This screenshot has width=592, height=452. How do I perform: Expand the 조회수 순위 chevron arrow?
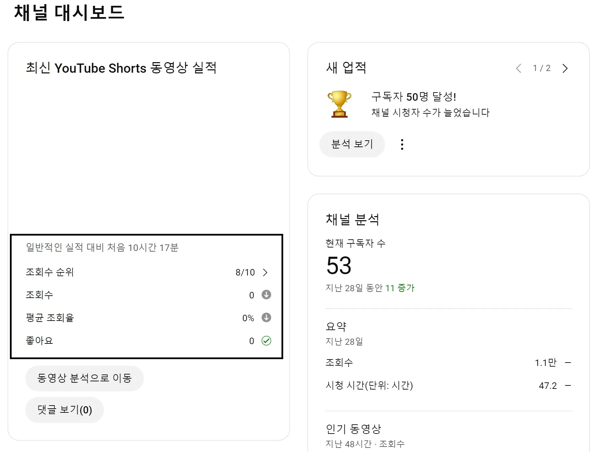(x=265, y=272)
